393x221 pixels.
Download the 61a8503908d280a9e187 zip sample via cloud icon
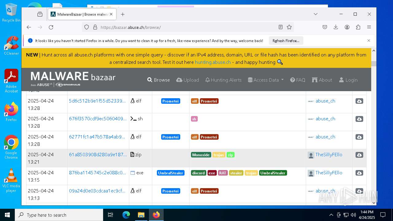(359, 155)
